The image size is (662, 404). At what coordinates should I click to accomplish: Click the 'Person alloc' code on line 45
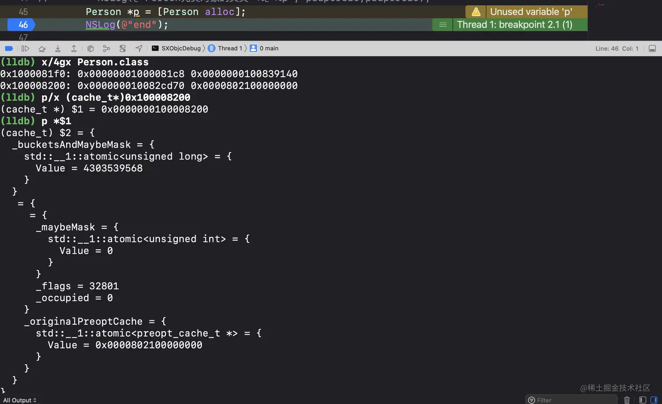[199, 12]
